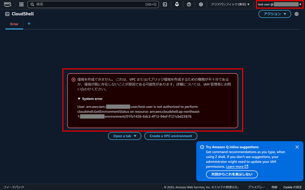This screenshot has width=305, height=190.
Task: Click Create a VPC environment button
Action: [x=171, y=136]
